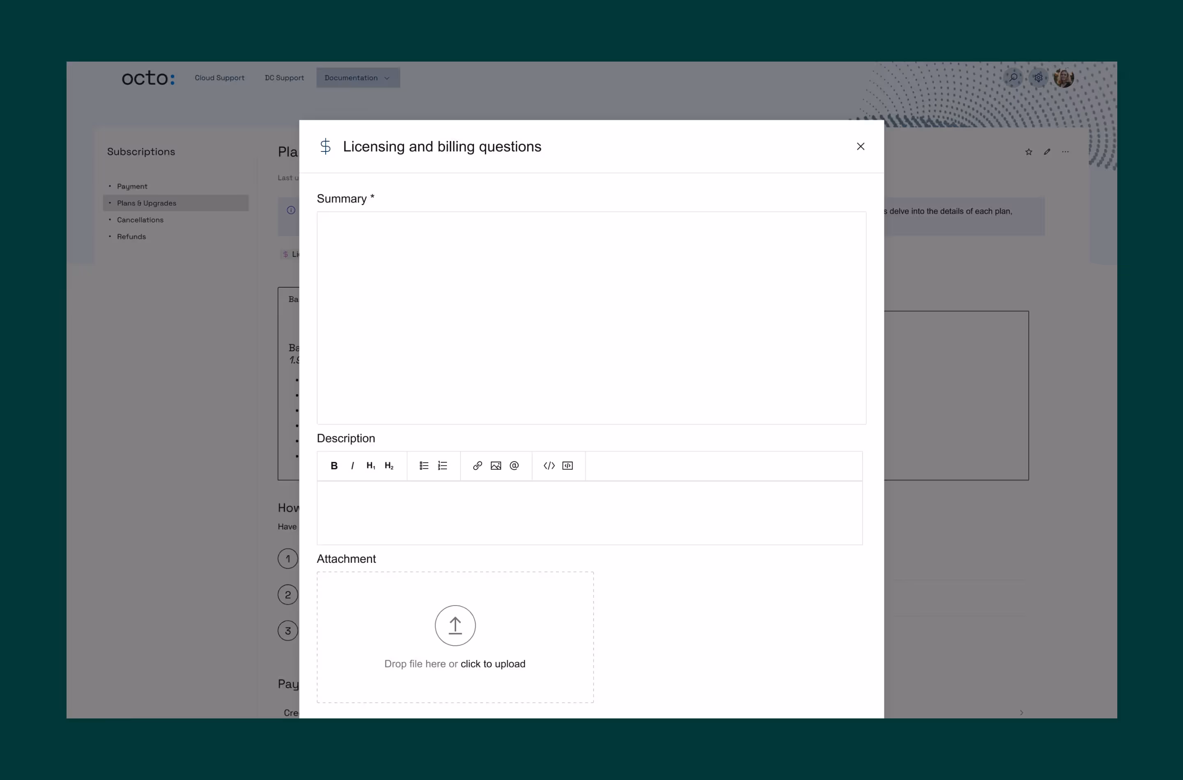1183x780 pixels.
Task: Insert a bulleted list
Action: click(424, 466)
